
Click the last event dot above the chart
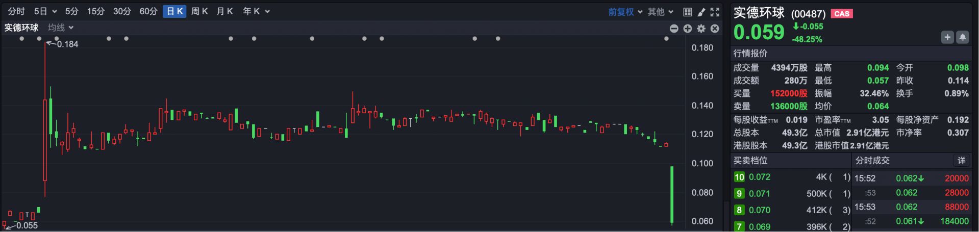[x=666, y=39]
